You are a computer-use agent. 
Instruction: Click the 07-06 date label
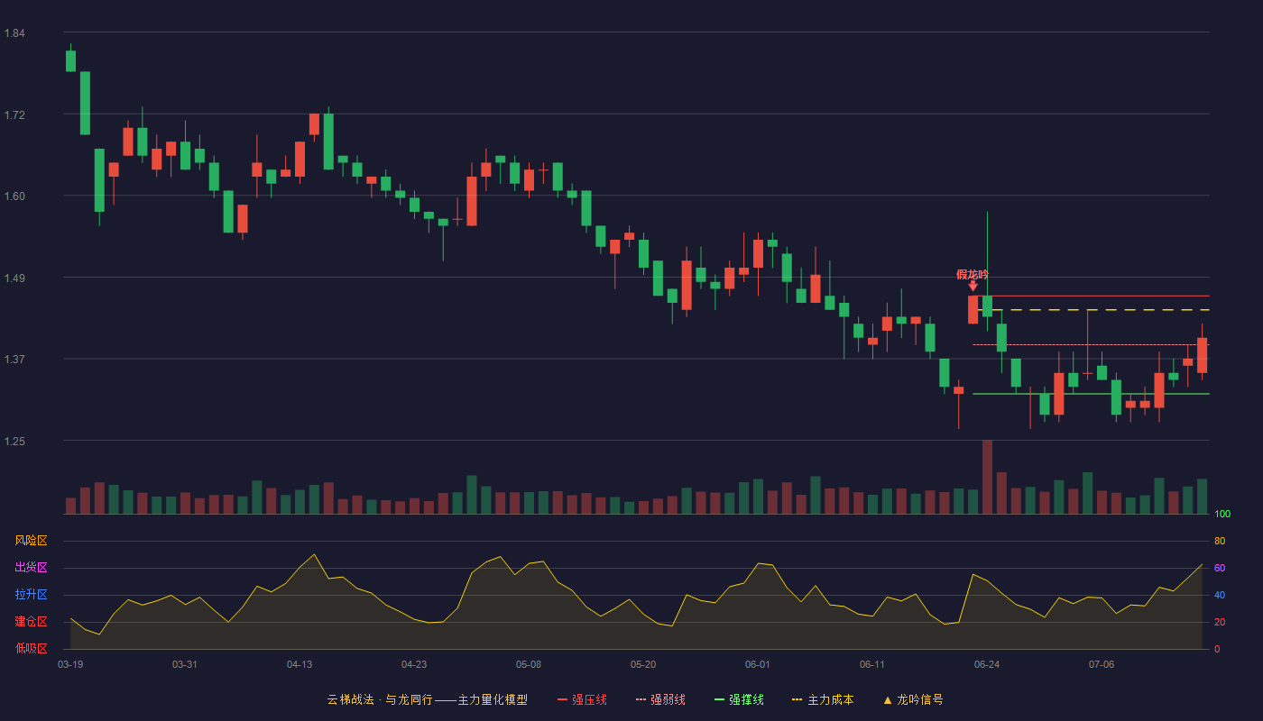tap(1102, 664)
